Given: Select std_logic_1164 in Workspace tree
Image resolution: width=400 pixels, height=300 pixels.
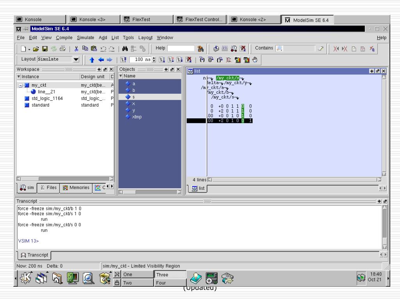Looking at the screenshot, I should 47,98.
